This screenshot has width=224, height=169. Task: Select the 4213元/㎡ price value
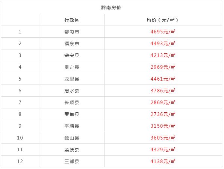point(163,55)
